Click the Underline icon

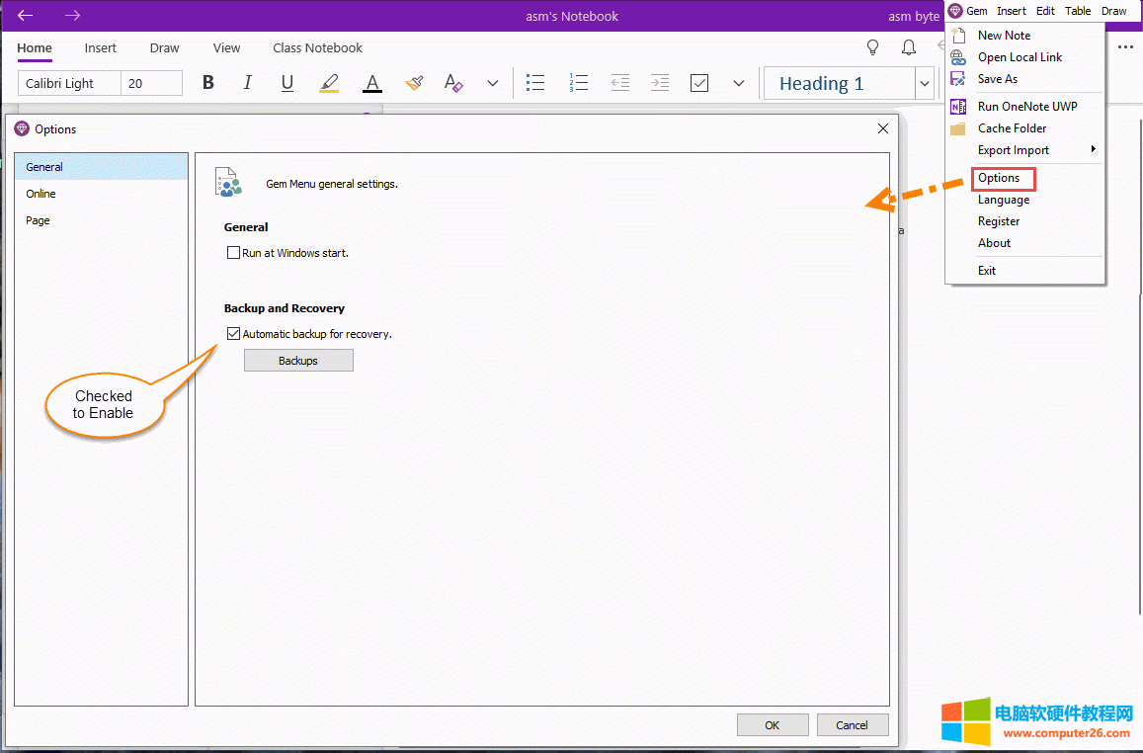[287, 83]
